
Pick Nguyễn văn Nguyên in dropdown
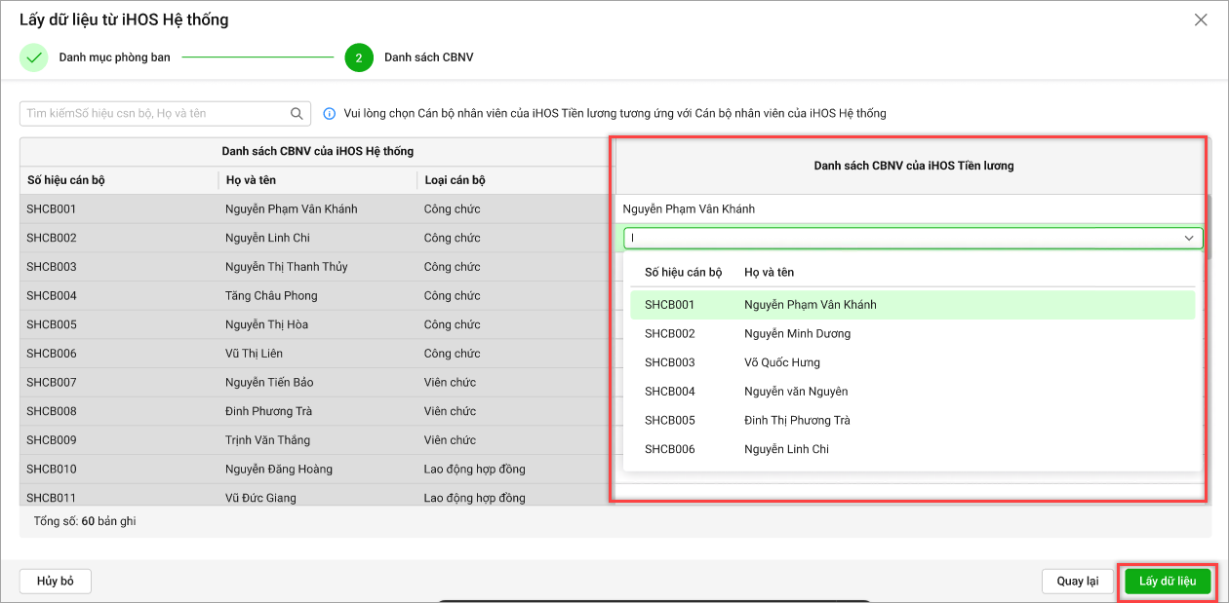pos(795,392)
